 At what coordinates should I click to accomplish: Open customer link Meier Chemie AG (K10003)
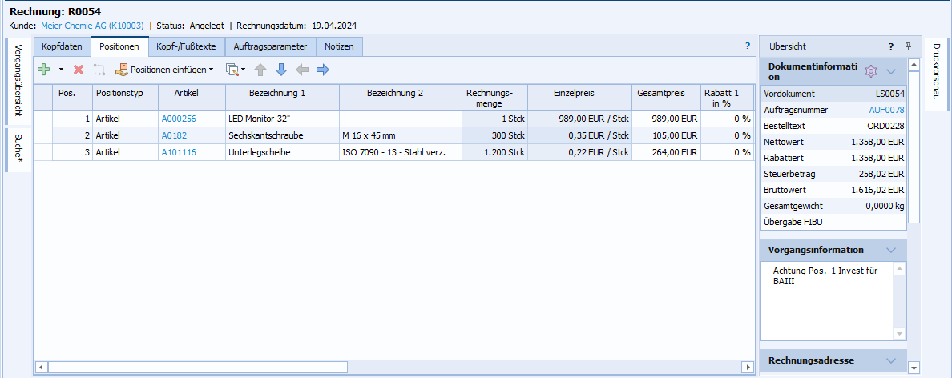pyautogui.click(x=92, y=26)
